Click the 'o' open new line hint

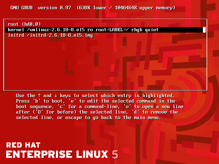click(127, 106)
